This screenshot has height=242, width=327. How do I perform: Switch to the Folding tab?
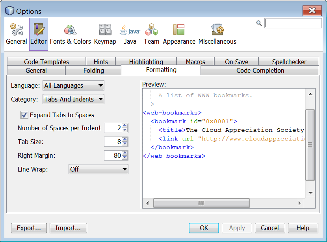[93, 70]
